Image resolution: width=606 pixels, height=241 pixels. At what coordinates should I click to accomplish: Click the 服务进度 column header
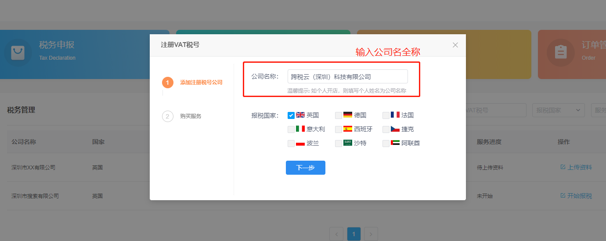[x=489, y=142]
